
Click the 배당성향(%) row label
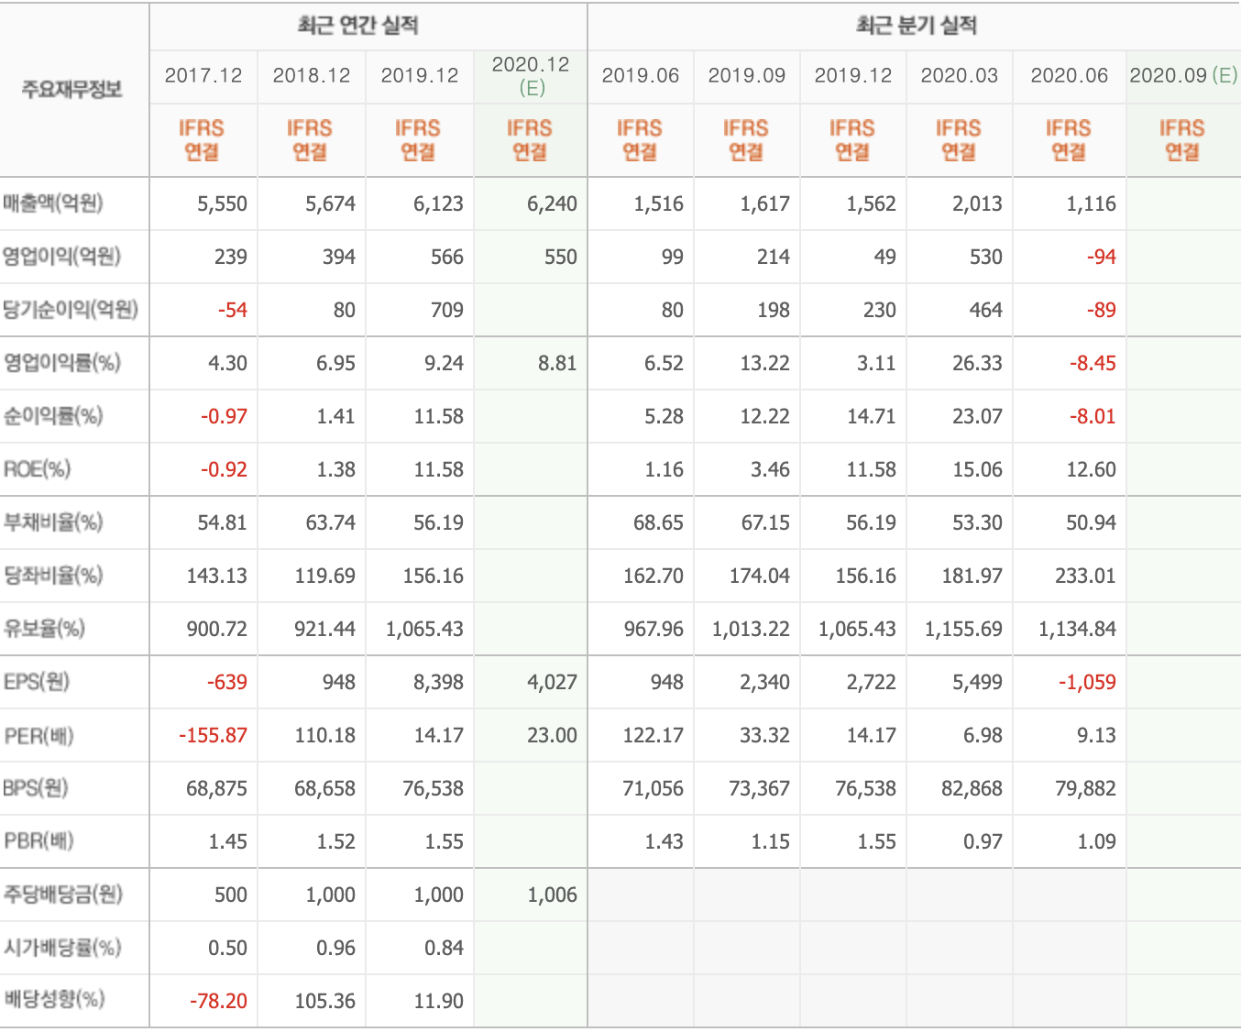54,1000
